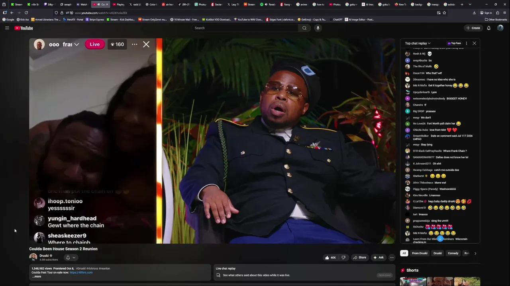
Task: Open Stripe Express bookmark
Action: tap(95, 19)
